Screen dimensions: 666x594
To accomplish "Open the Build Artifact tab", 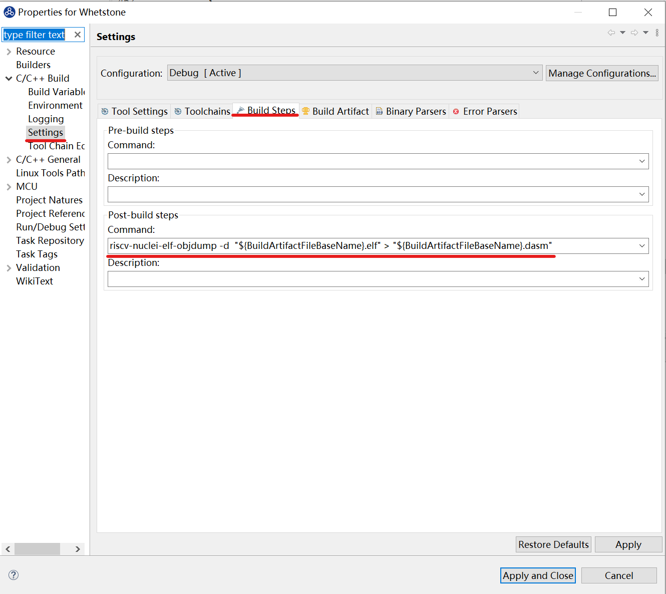I will [335, 111].
